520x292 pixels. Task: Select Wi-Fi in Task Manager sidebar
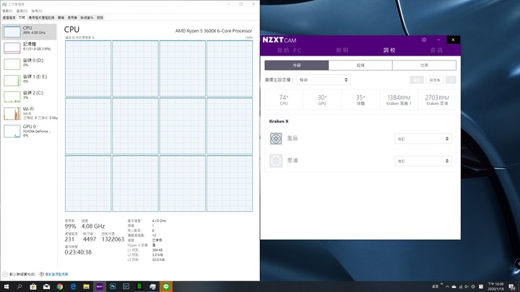pos(29,113)
